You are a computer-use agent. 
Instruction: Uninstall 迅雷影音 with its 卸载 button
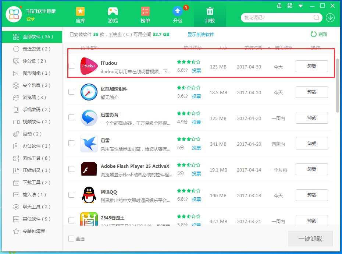coord(312,118)
